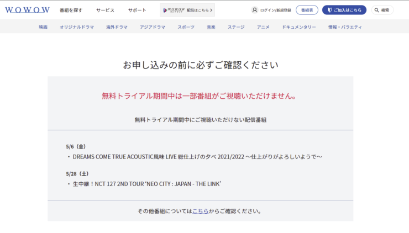Select the アジアドラマ category tab
Viewport: 409px width, 233px height.
pyautogui.click(x=153, y=27)
